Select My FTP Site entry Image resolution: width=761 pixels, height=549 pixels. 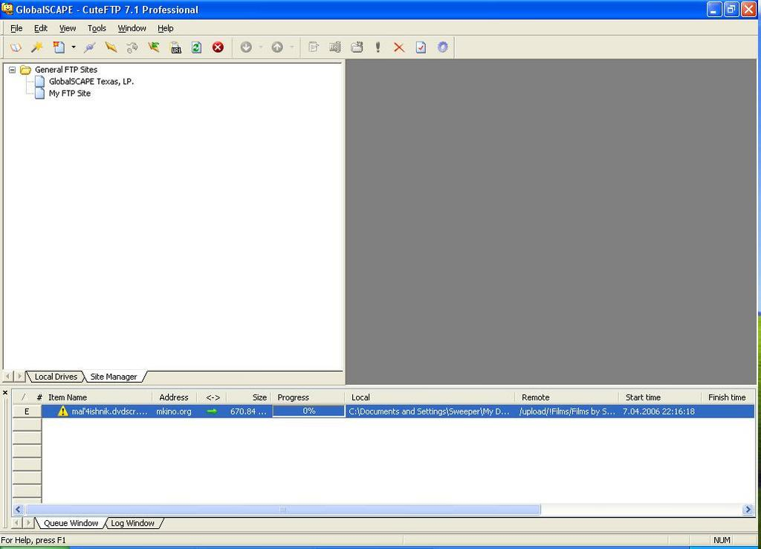pyautogui.click(x=69, y=94)
